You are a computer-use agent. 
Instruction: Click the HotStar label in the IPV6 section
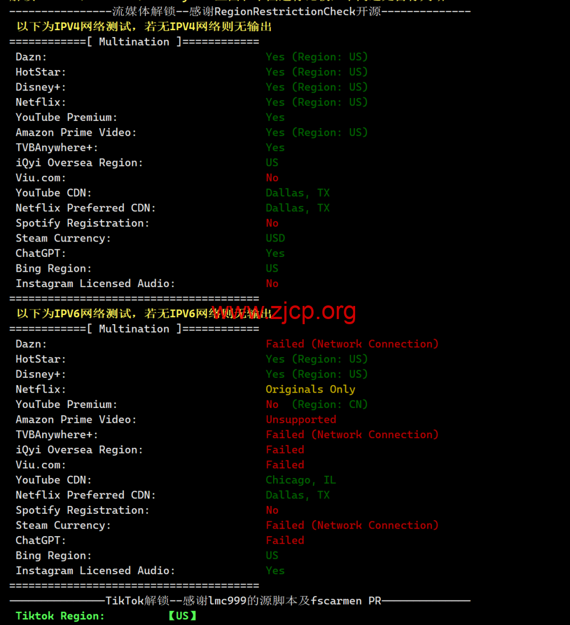[40, 359]
